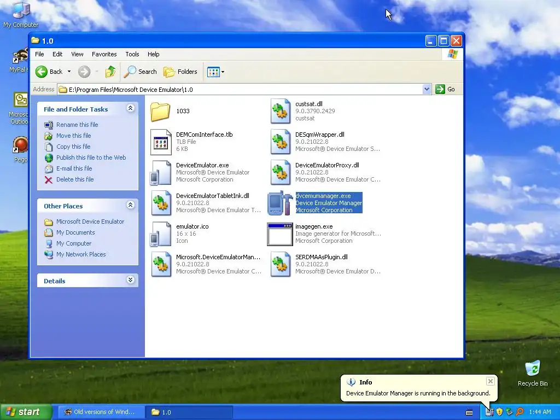This screenshot has width=560, height=420.
Task: Select the emulator.ico file icon
Action: click(160, 234)
